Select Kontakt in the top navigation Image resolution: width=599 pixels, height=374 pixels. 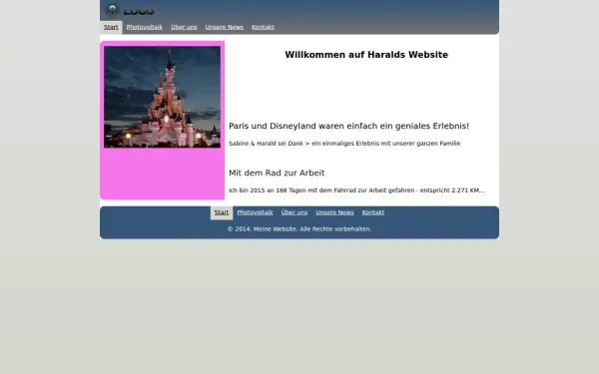tap(263, 27)
